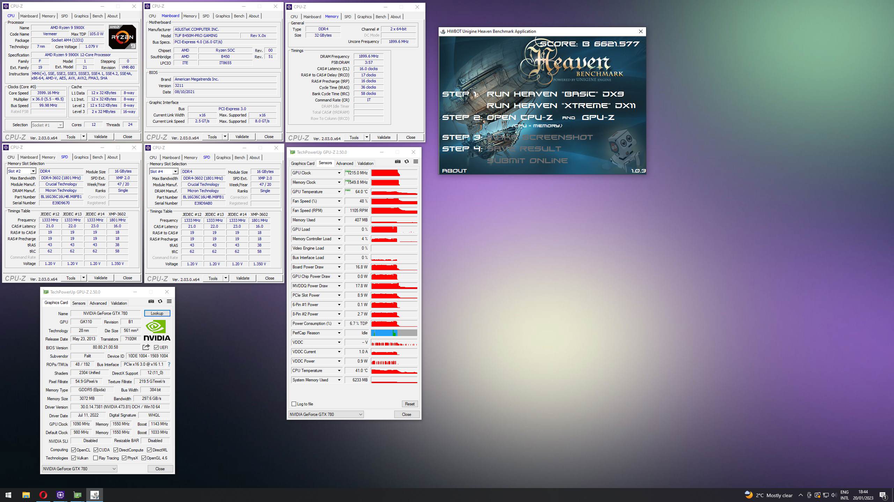894x502 pixels.
Task: Click ABOUT in the Heaven Benchmark app
Action: (454, 171)
